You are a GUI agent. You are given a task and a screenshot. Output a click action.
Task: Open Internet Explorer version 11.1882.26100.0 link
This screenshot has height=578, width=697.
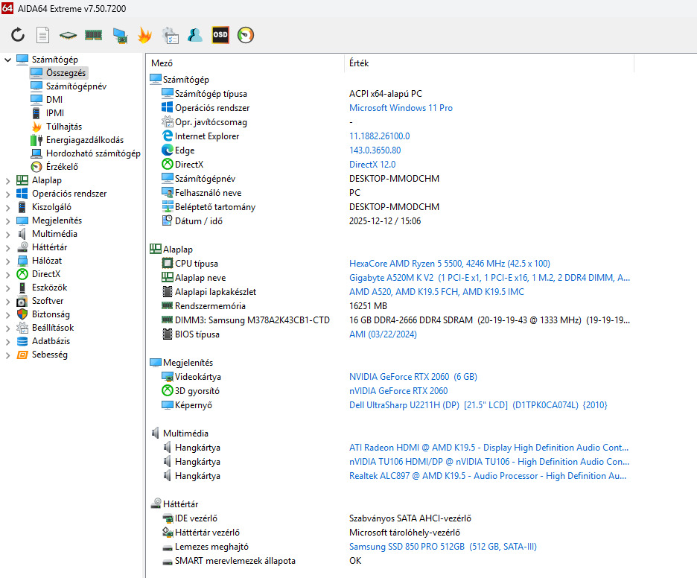380,136
